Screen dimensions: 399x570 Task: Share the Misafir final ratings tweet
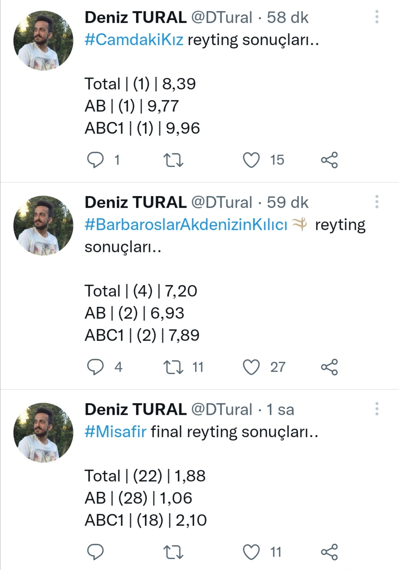(x=329, y=552)
